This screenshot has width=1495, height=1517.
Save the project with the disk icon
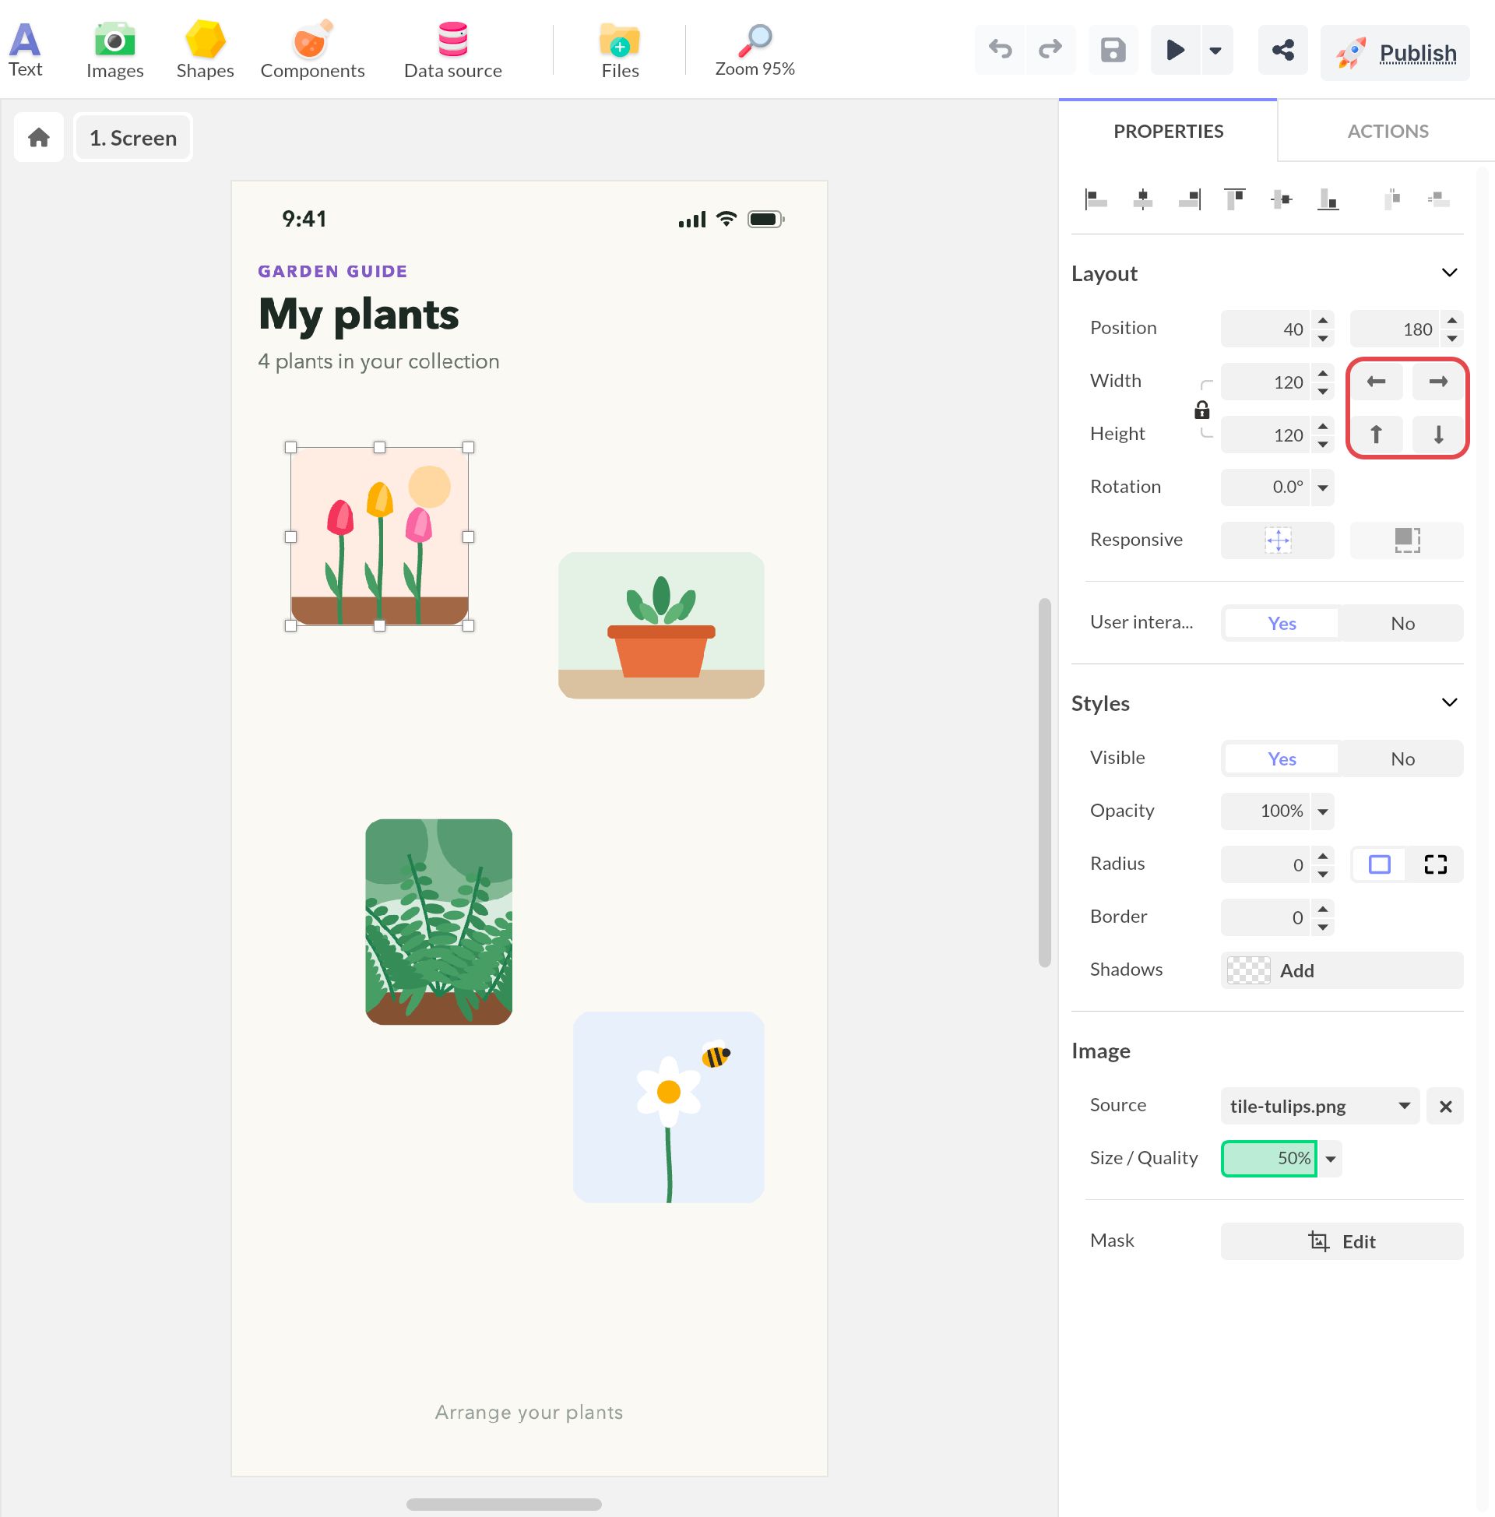pyautogui.click(x=1113, y=50)
